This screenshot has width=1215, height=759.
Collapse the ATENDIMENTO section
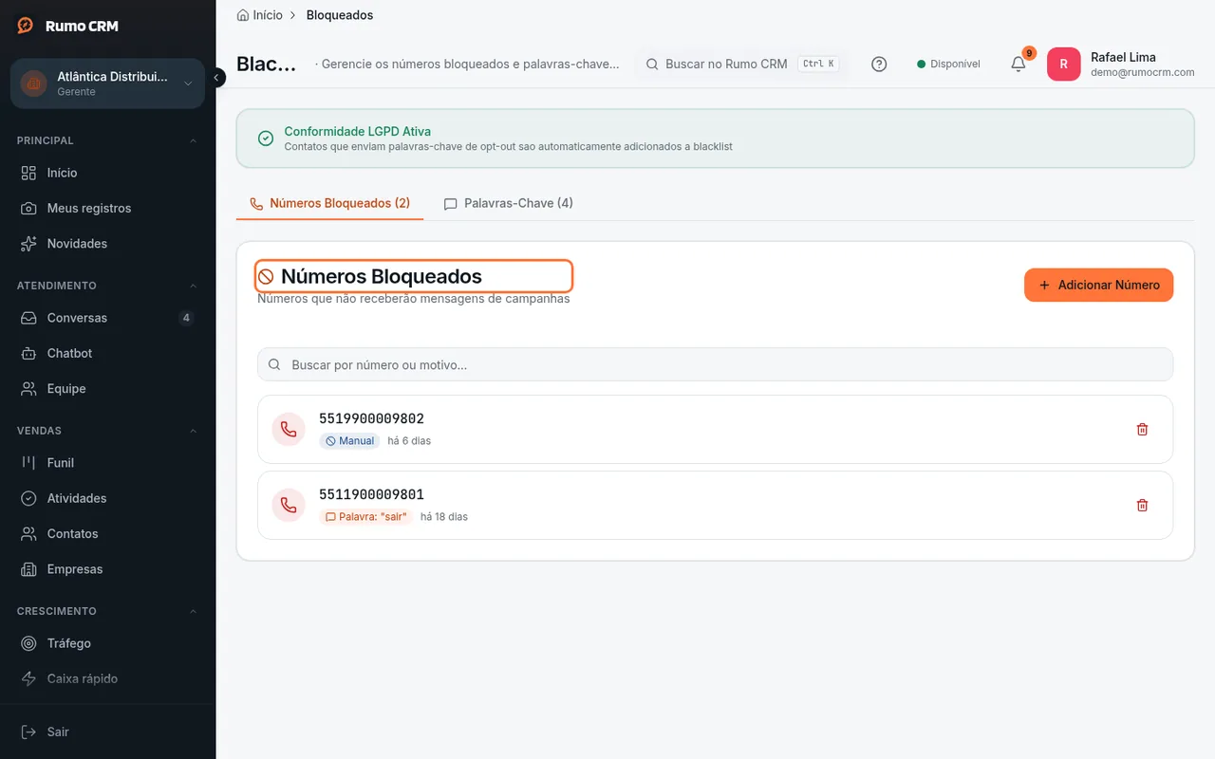pyautogui.click(x=194, y=286)
